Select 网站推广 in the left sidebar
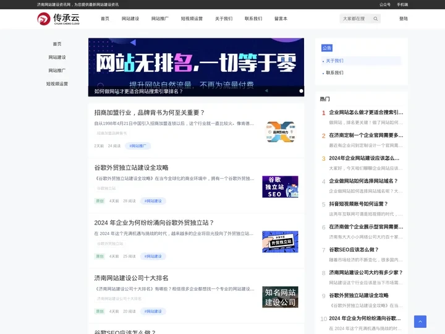This screenshot has width=445, height=334. (57, 71)
